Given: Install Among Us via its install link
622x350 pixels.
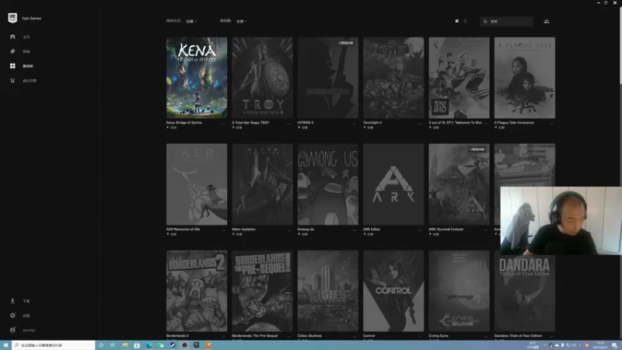Looking at the screenshot, I should click(303, 234).
